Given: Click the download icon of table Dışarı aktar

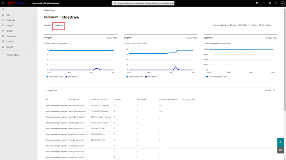Looking at the screenshot, I should (46, 90).
